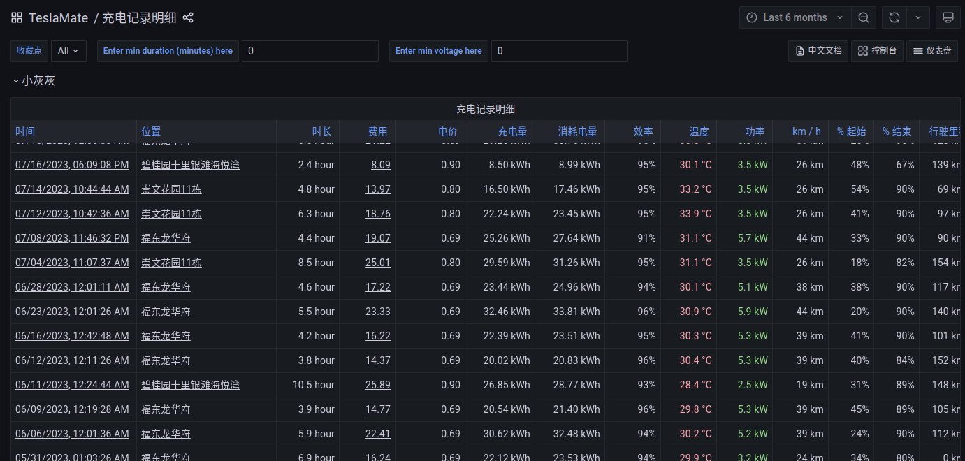Click the 25.89 cost value link
The height and width of the screenshot is (461, 965).
377,385
